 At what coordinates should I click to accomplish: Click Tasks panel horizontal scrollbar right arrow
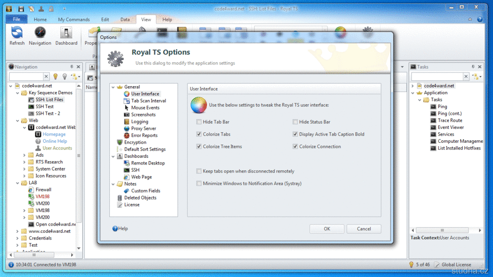coord(480,230)
